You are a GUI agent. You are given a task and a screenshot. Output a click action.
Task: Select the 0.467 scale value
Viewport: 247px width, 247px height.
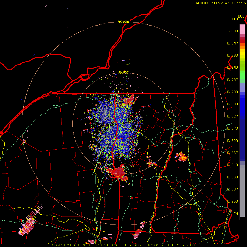232,153
